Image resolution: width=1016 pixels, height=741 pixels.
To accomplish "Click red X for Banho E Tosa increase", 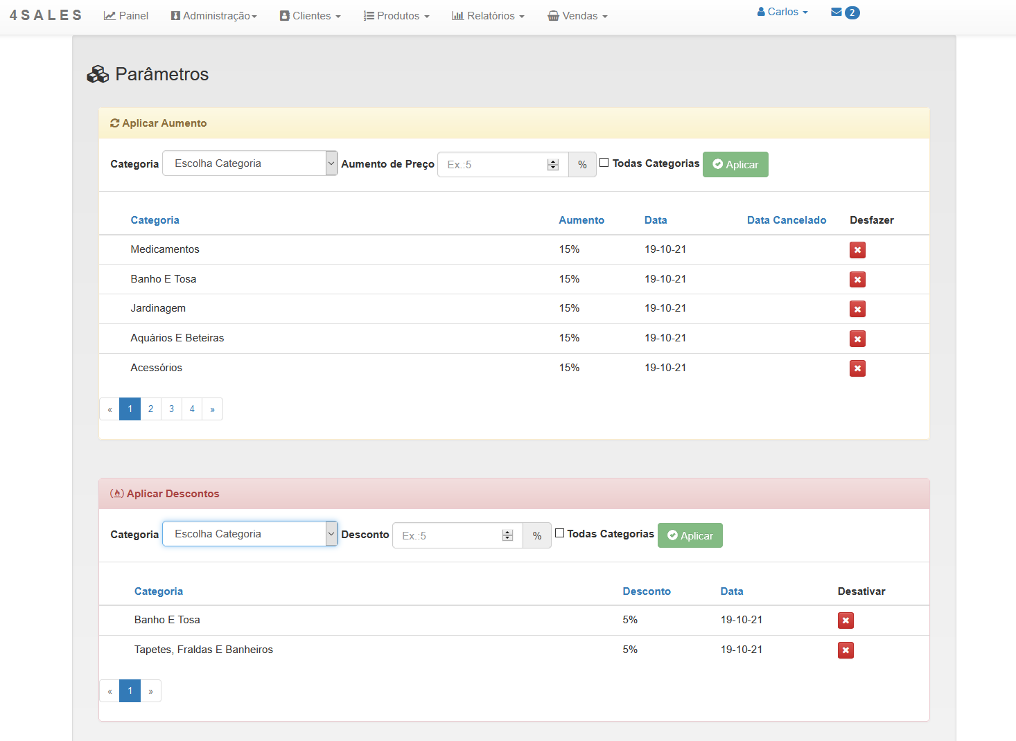I will [857, 280].
